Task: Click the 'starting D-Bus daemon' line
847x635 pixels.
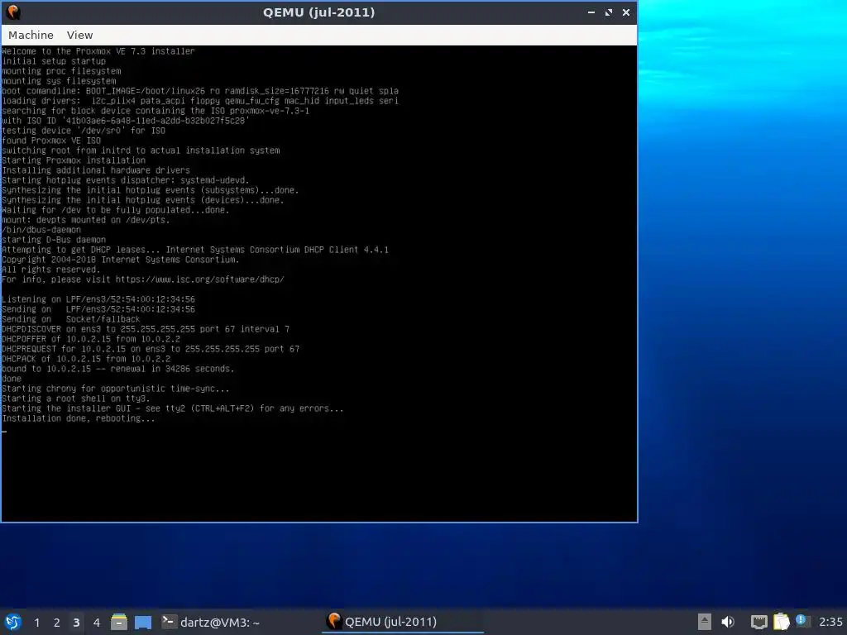Action: click(x=54, y=240)
